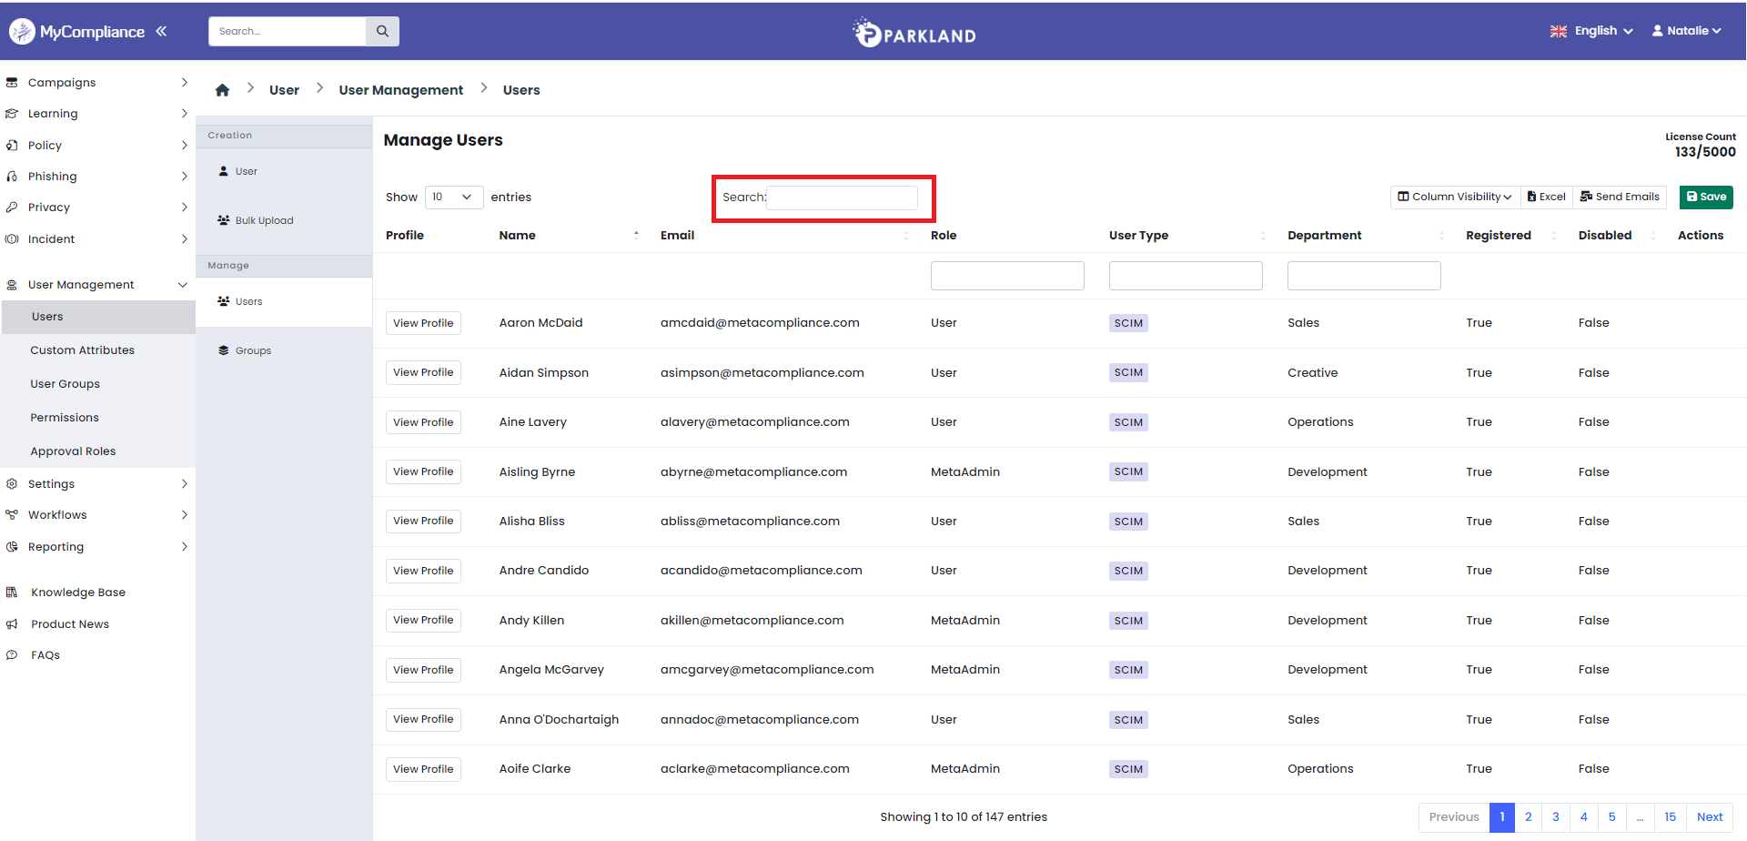Expand the Learning menu chevron
The width and height of the screenshot is (1747, 841).
point(185,114)
